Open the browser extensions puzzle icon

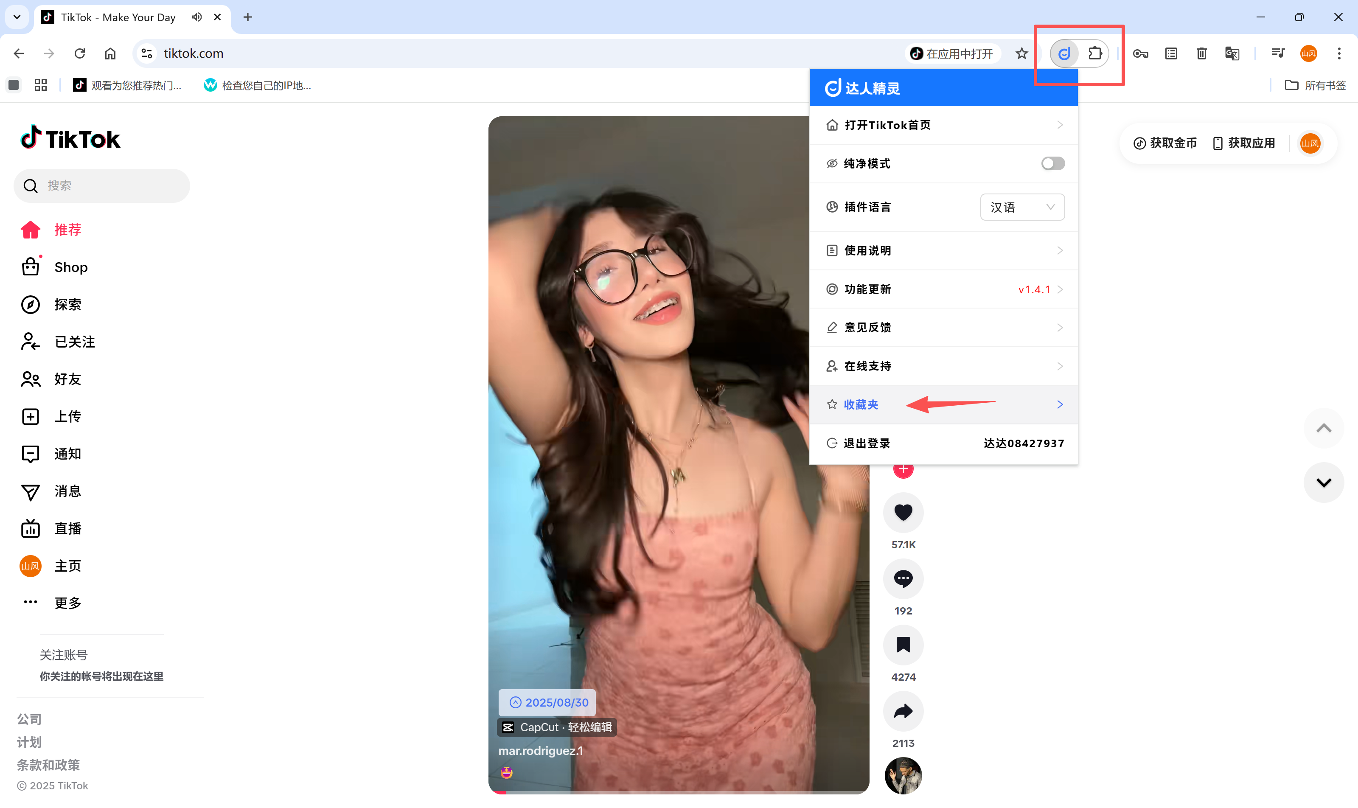click(1094, 53)
